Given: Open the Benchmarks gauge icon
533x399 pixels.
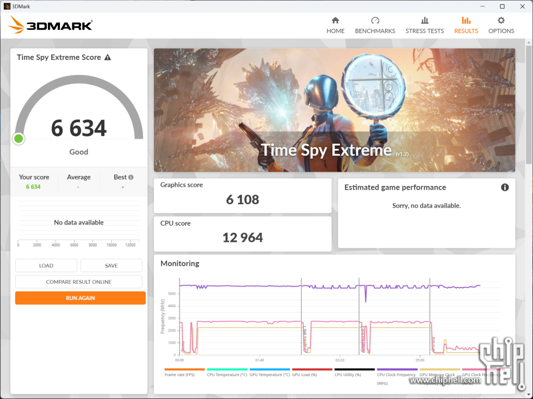Looking at the screenshot, I should coord(375,21).
